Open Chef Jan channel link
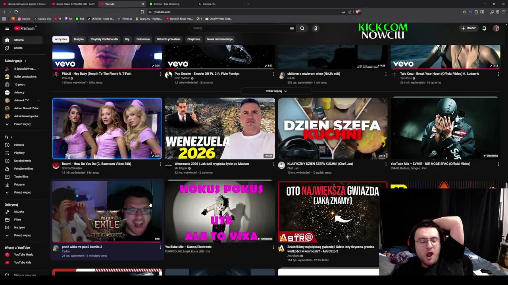This screenshot has width=508, height=285. 293,168
